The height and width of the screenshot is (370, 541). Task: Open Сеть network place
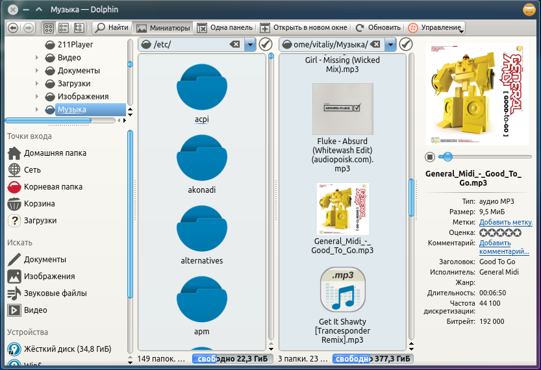[x=24, y=170]
